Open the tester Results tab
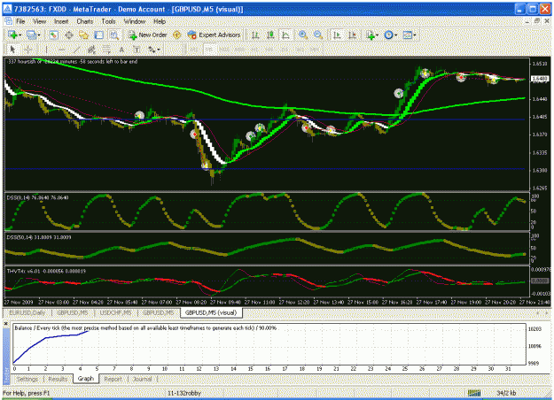Image resolution: width=554 pixels, height=400 pixels. point(58,379)
